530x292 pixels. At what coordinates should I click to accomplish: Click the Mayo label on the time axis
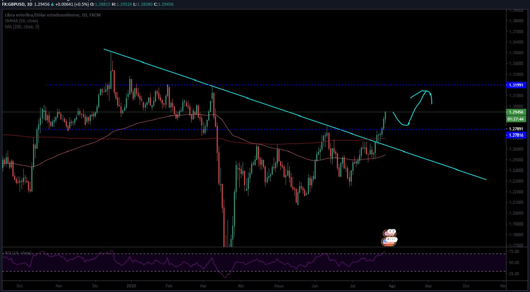click(279, 286)
